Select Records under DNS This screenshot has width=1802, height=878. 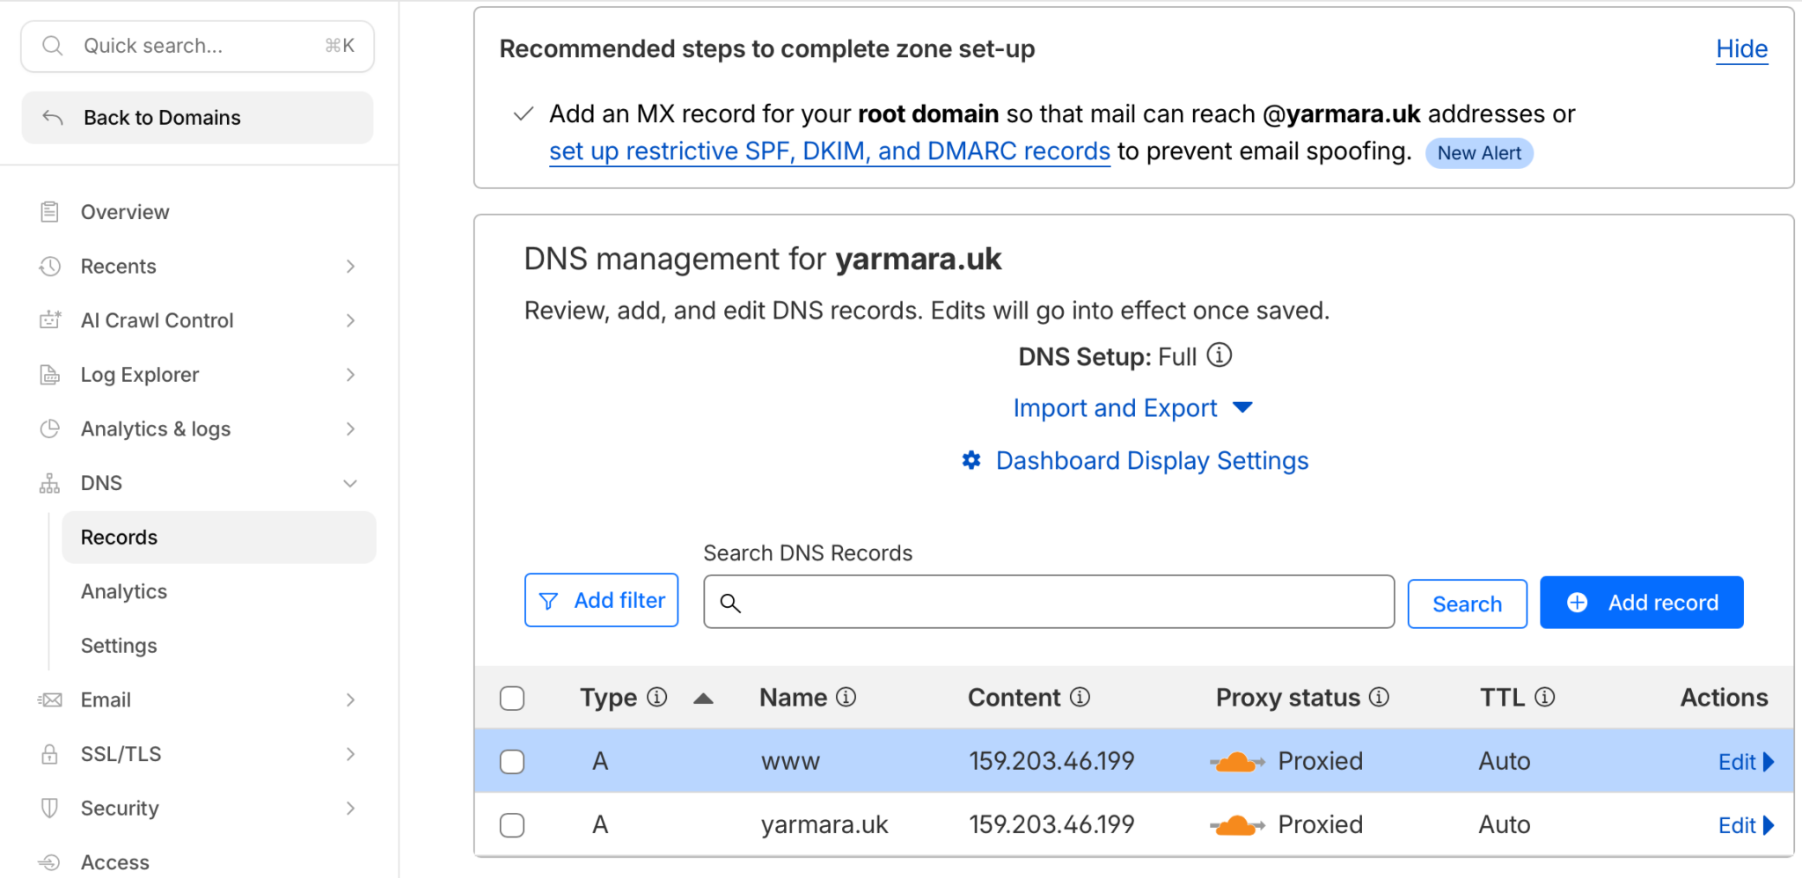[219, 538]
